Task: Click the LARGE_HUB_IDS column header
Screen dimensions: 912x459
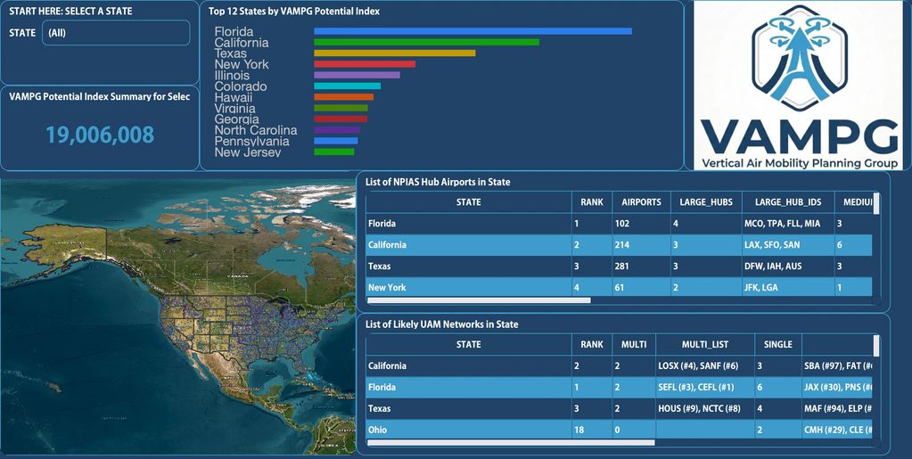Action: click(x=788, y=202)
